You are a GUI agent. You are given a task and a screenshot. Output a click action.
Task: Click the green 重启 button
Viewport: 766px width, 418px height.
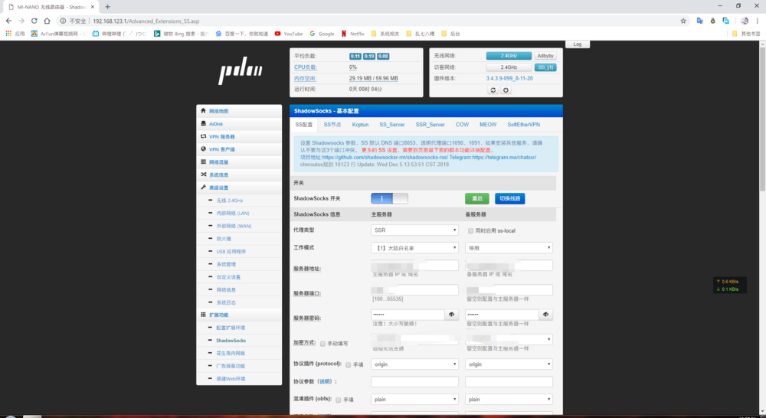pyautogui.click(x=476, y=198)
